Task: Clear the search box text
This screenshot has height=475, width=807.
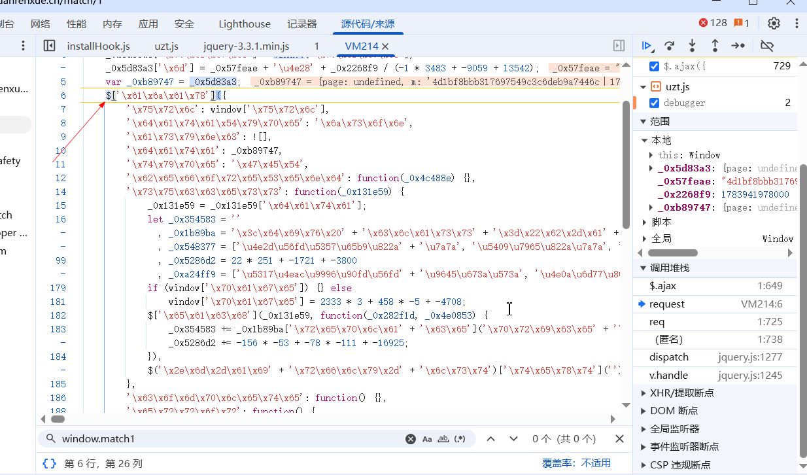Action: (x=410, y=439)
